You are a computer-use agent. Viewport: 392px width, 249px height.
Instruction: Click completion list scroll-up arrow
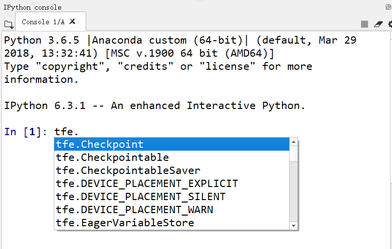point(294,142)
